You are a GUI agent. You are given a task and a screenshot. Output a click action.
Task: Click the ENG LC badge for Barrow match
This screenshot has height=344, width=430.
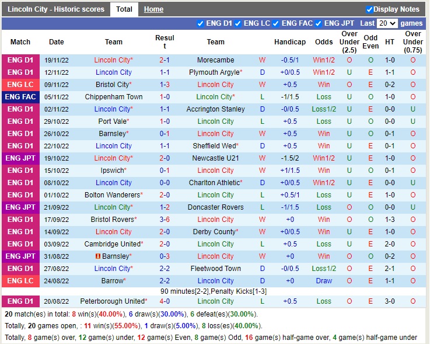20,281
